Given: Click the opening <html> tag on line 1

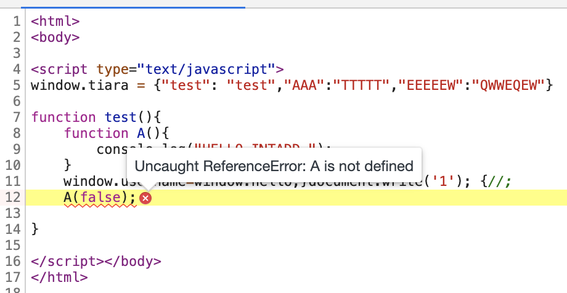Looking at the screenshot, I should pyautogui.click(x=55, y=22).
